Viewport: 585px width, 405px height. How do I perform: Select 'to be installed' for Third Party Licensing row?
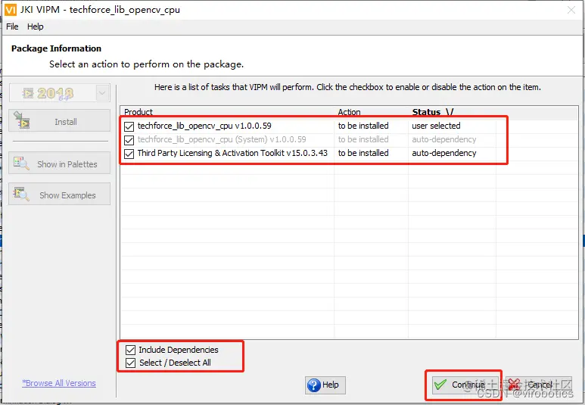pyautogui.click(x=363, y=153)
